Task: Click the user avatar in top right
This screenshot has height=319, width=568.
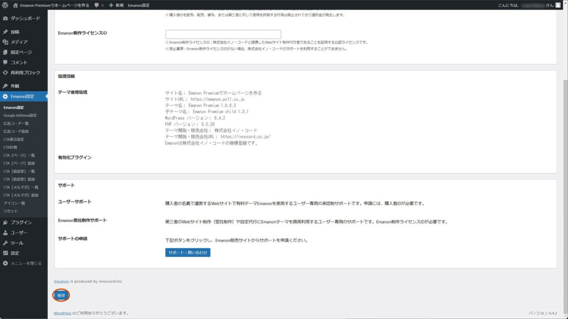Action: 558,5
